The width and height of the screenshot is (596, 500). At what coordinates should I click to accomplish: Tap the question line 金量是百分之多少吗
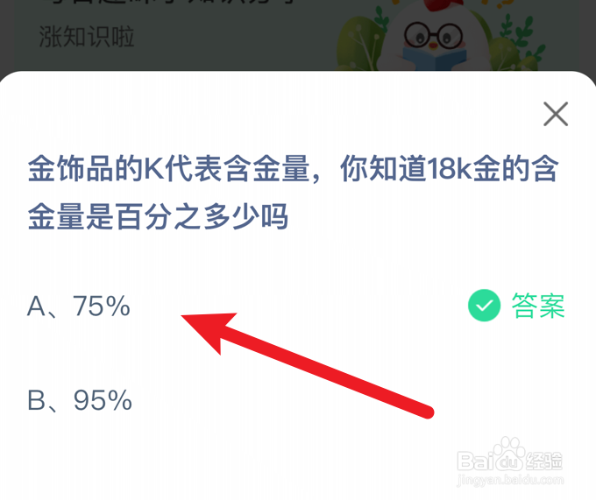point(158,216)
